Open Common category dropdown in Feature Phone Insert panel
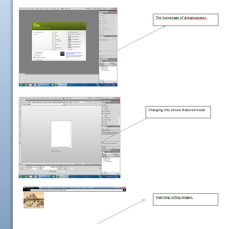The height and width of the screenshot is (229, 225). 105,105
